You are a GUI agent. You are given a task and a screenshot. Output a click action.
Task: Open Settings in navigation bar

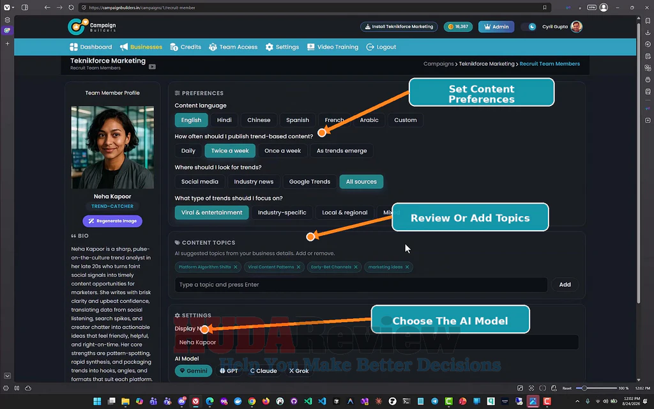tap(282, 47)
